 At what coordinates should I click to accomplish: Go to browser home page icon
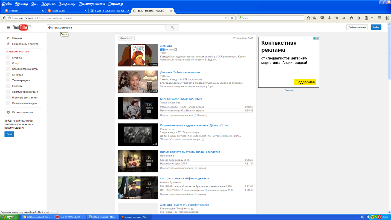[337, 18]
